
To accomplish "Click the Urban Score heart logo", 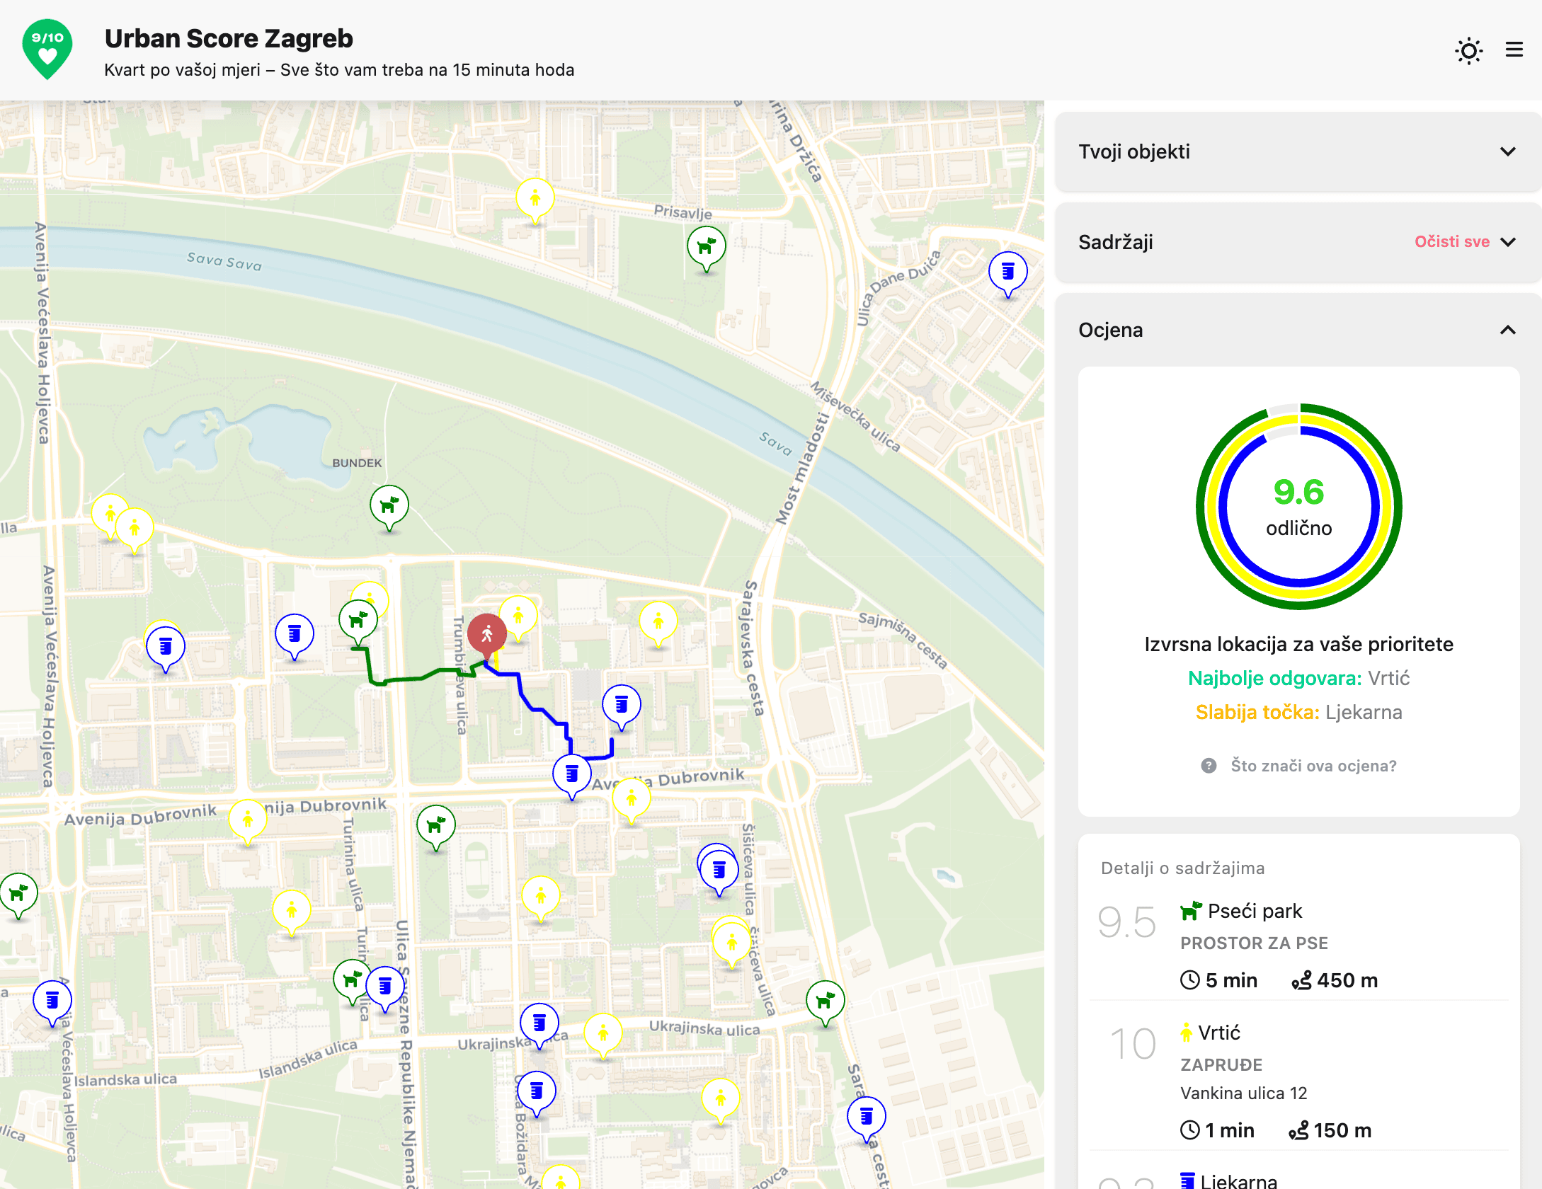I will tap(47, 49).
